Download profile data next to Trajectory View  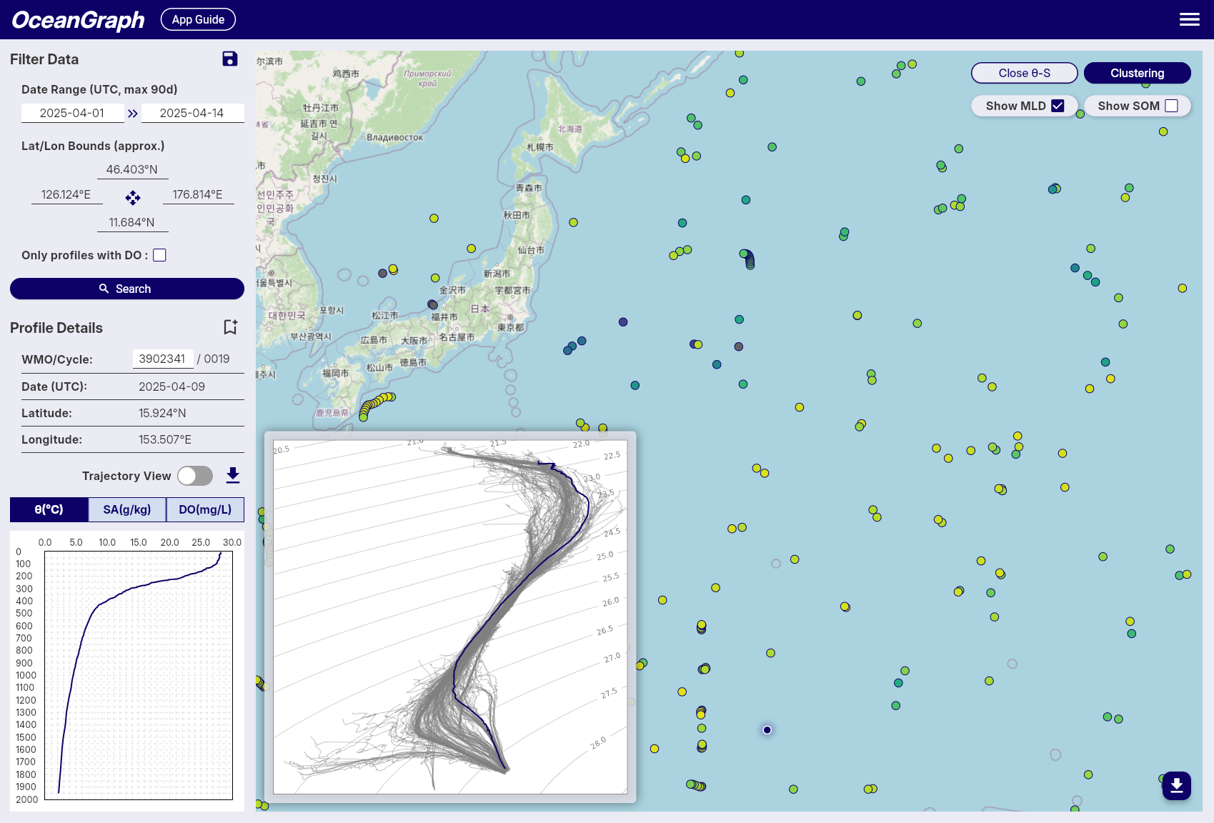232,475
